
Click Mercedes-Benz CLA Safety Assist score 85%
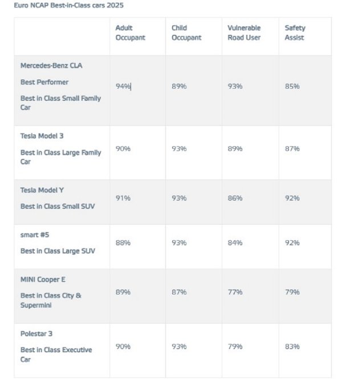pos(292,86)
